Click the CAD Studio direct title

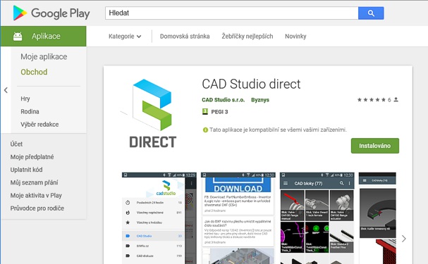[251, 84]
